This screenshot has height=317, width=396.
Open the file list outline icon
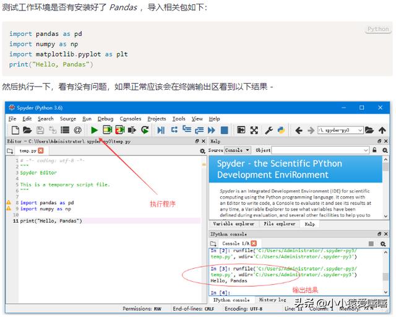click(65, 130)
